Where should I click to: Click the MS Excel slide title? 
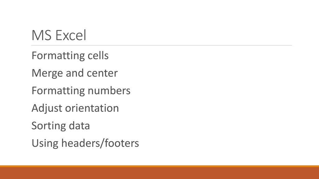click(x=59, y=35)
